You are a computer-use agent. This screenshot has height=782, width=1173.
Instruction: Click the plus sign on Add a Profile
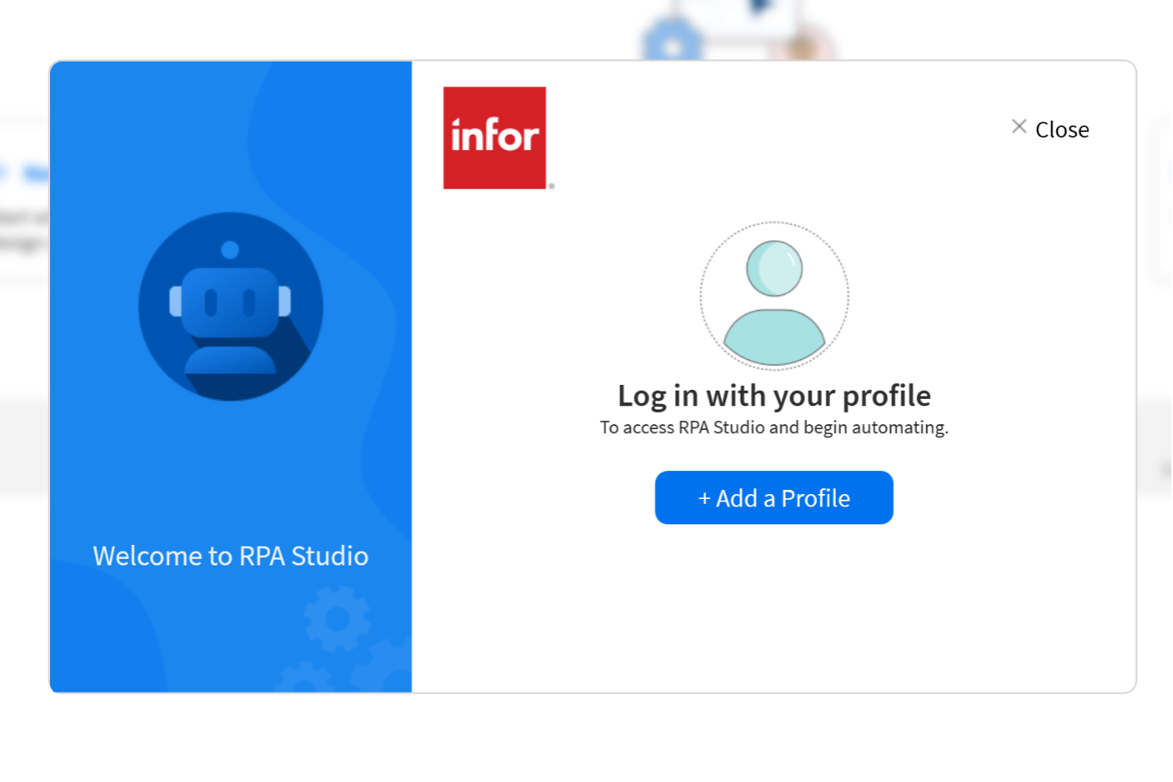(x=704, y=498)
